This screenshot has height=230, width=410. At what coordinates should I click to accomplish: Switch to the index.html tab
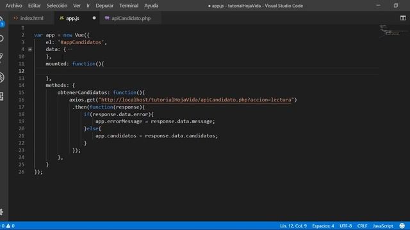pyautogui.click(x=31, y=18)
